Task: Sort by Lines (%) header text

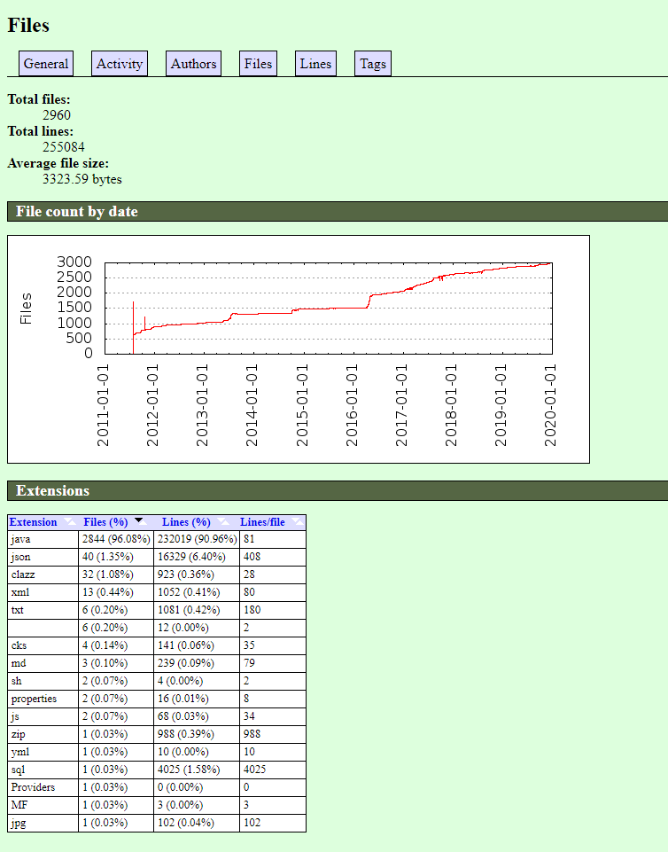Action: (186, 522)
